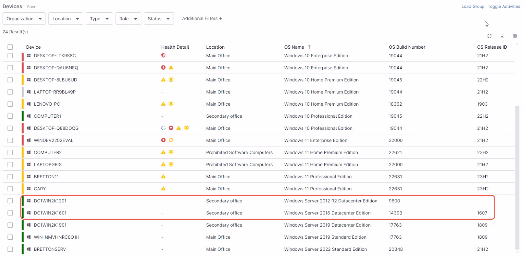
Task: Expand the Location filter dropdown
Action: point(65,19)
